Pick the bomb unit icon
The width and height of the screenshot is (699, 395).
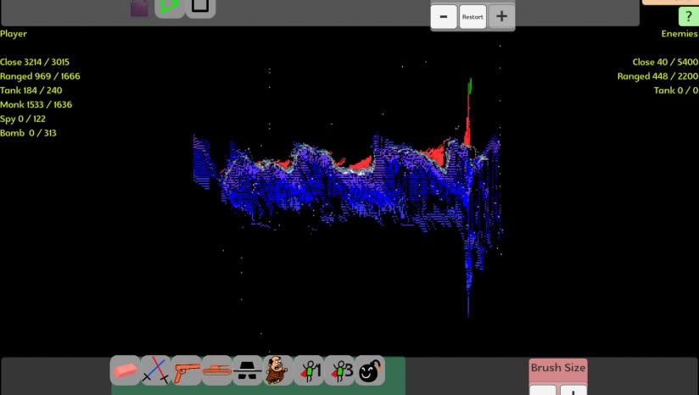pyautogui.click(x=369, y=370)
